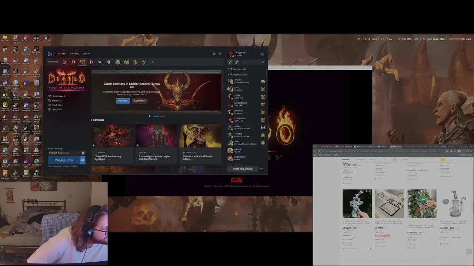This screenshot has width=474, height=266.
Task: Click the Diablo II icon next to Curt
Action: tap(263, 89)
